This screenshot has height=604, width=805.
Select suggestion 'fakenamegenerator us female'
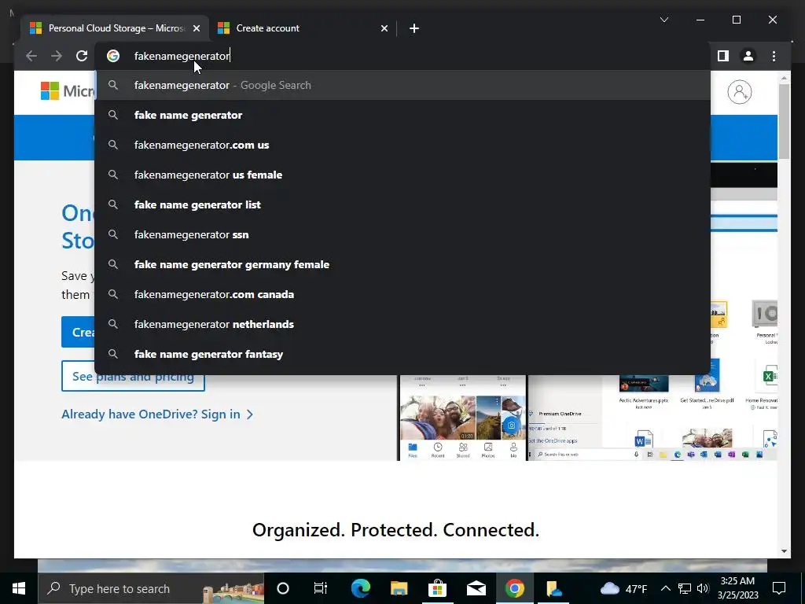(x=402, y=175)
